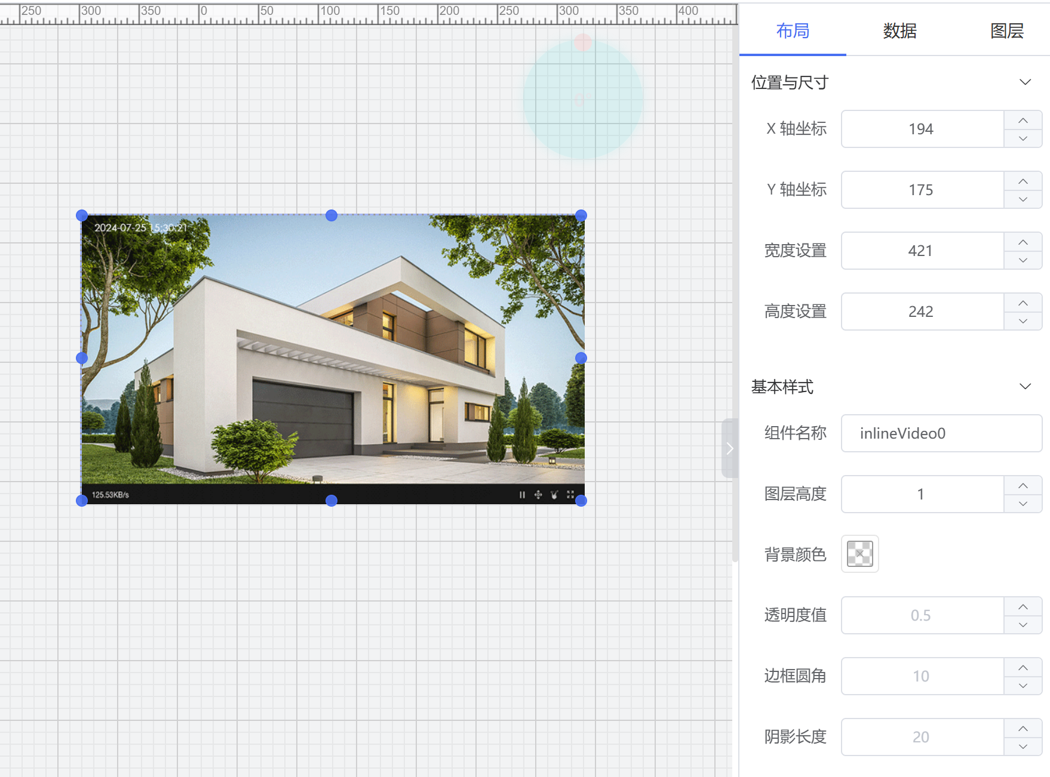This screenshot has width=1050, height=777.
Task: Pause the inline video playback
Action: [x=522, y=495]
